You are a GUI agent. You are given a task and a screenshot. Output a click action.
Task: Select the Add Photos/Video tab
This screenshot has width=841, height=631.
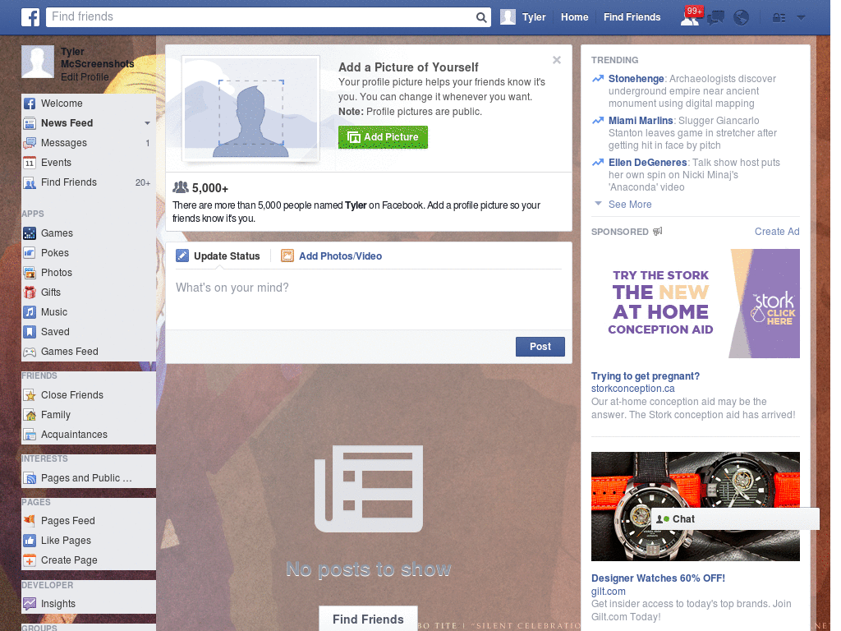(332, 256)
